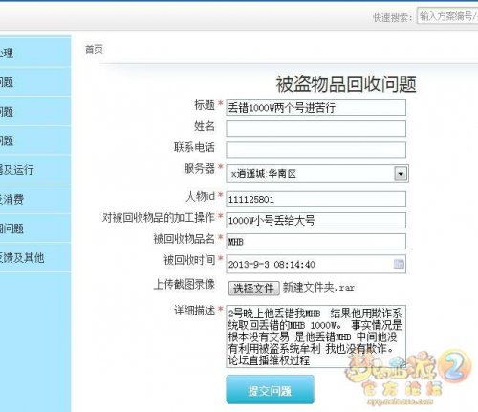Click the 被回收时间 date text field
The height and width of the screenshot is (412, 478).
(x=315, y=264)
